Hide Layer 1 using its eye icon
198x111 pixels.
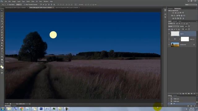[x=169, y=34]
